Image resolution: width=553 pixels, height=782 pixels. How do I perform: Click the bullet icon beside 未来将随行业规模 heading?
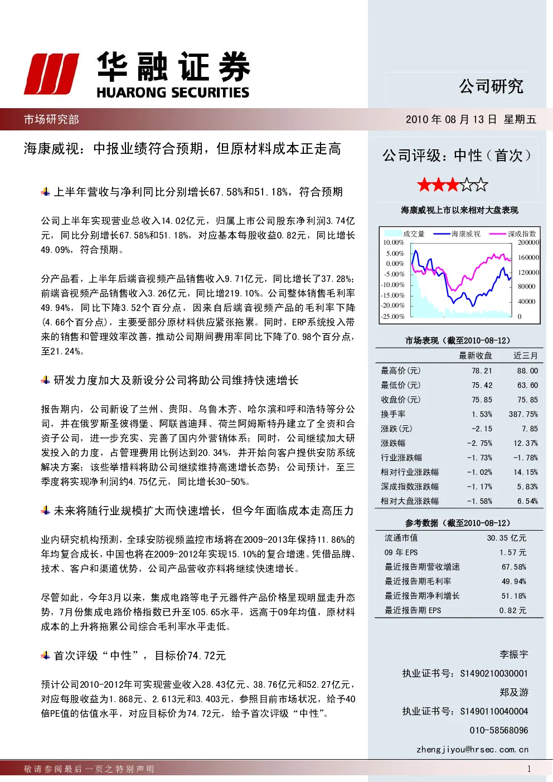click(x=46, y=511)
